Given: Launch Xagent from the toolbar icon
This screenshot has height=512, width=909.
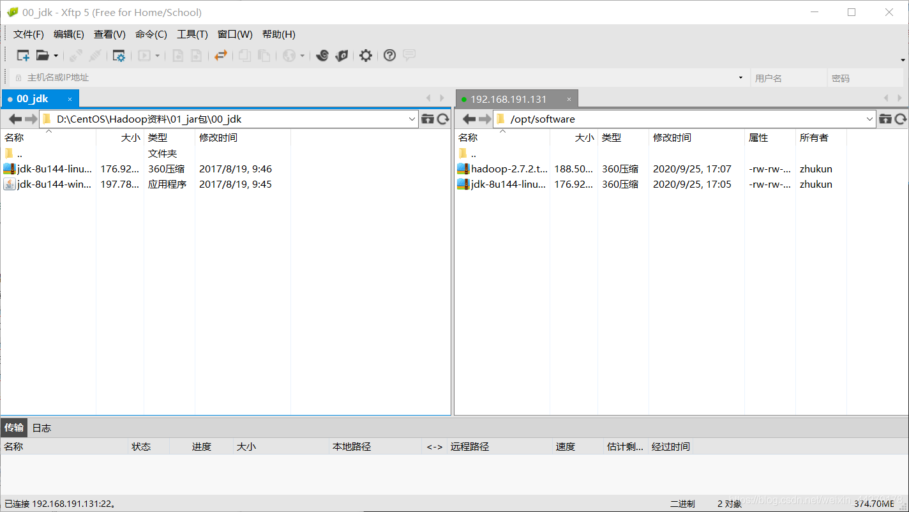Looking at the screenshot, I should tap(342, 56).
